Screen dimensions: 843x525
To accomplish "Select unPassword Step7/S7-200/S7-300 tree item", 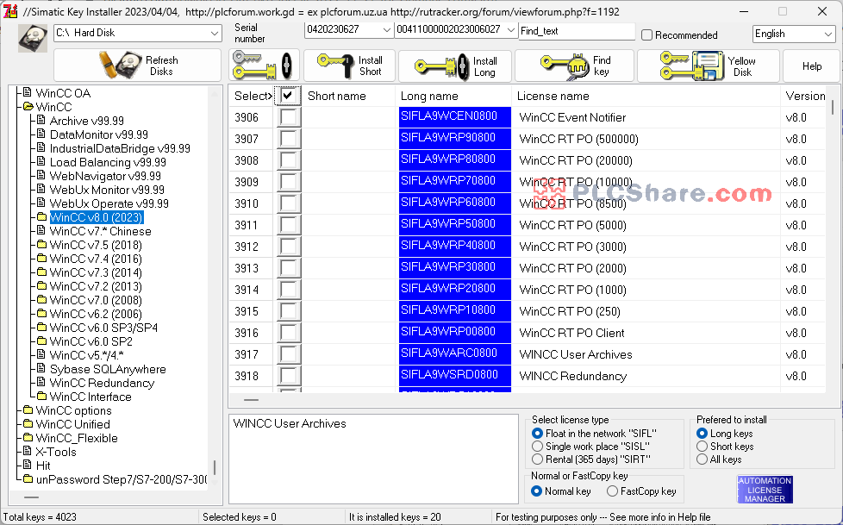I will pos(122,479).
